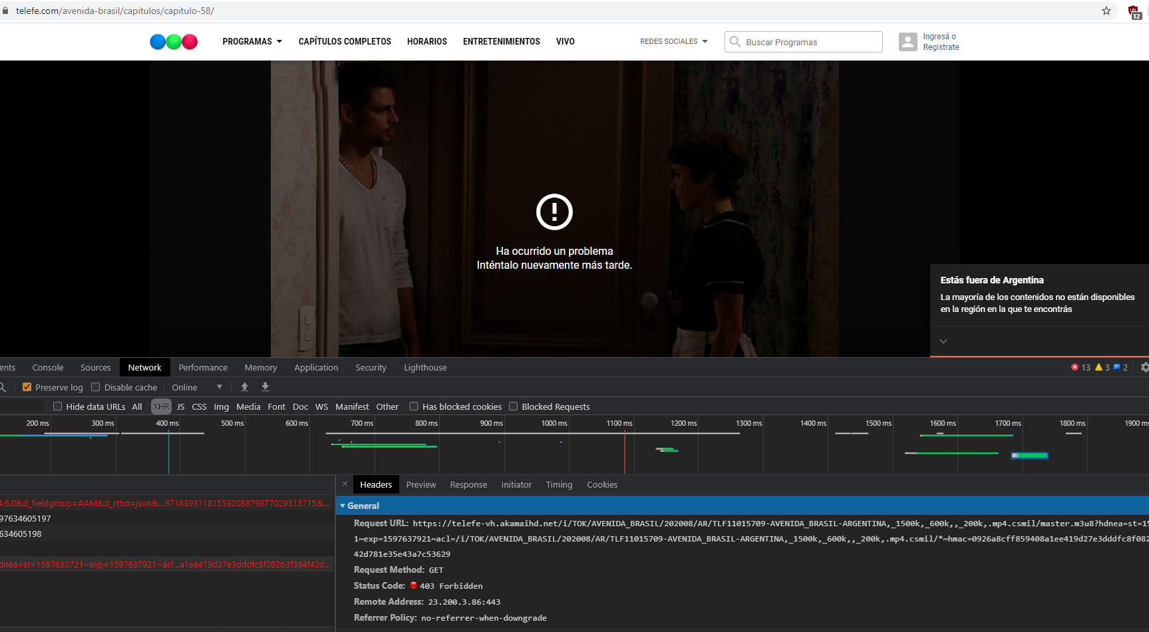The image size is (1149, 632).
Task: Open CAPÍTULOS COMPLETOS navigation link
Action: (344, 41)
